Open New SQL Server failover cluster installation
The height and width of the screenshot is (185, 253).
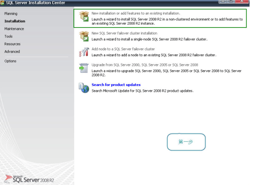tap(124, 33)
